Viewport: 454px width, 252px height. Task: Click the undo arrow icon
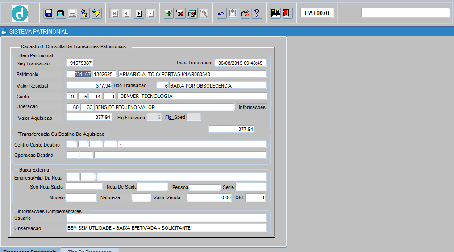tap(221, 13)
